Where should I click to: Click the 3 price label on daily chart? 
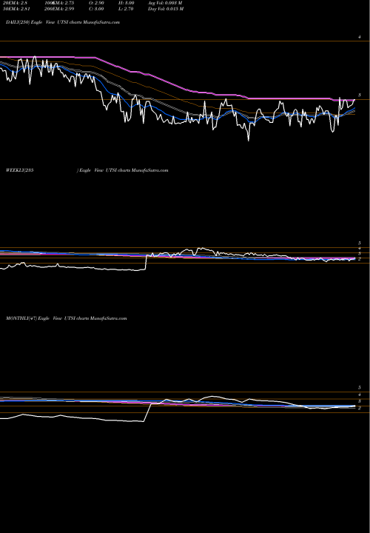[x=360, y=95]
